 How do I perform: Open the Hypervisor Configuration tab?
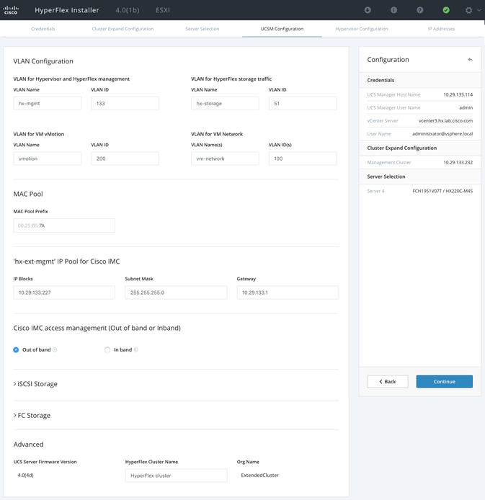[362, 29]
